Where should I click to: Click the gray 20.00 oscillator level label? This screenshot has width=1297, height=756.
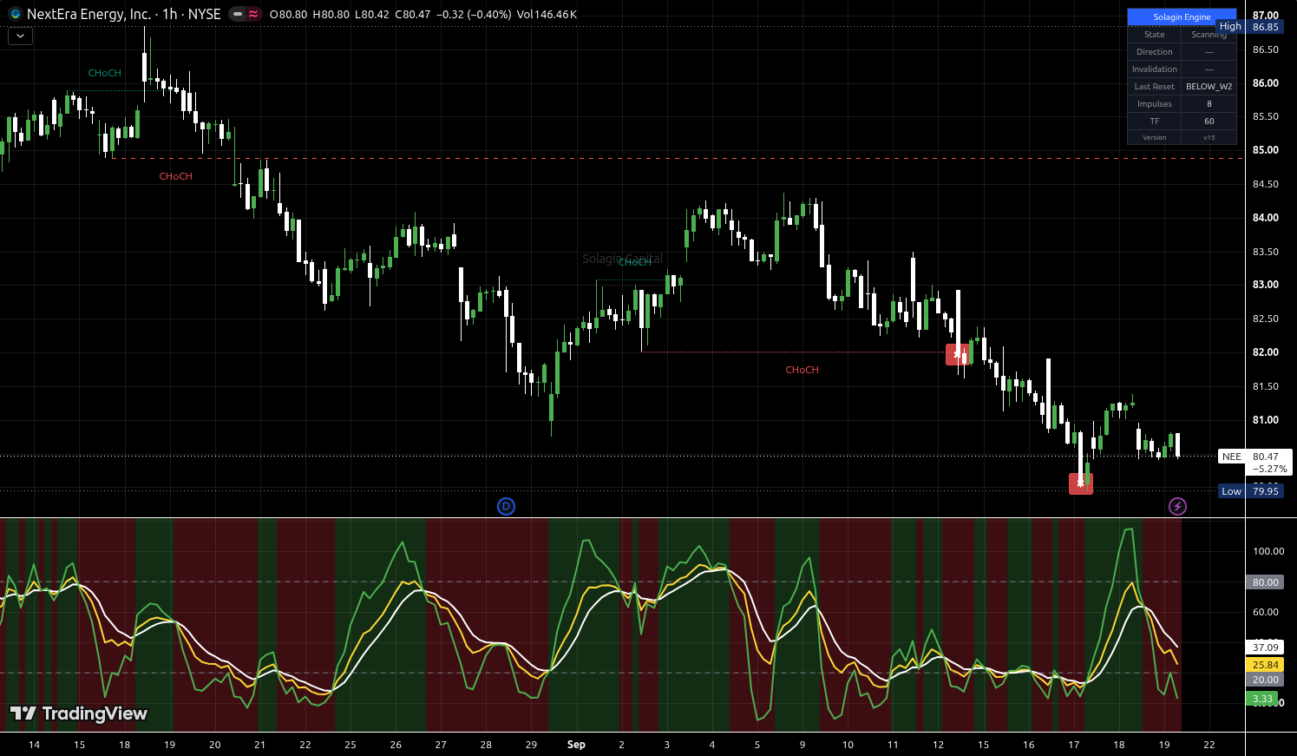pyautogui.click(x=1265, y=680)
